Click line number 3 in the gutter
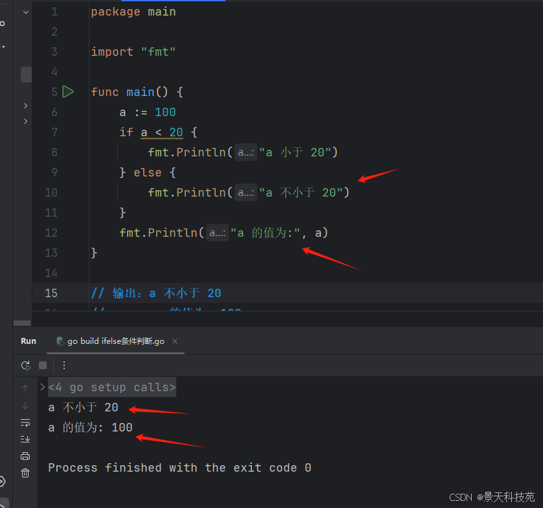 tap(54, 52)
